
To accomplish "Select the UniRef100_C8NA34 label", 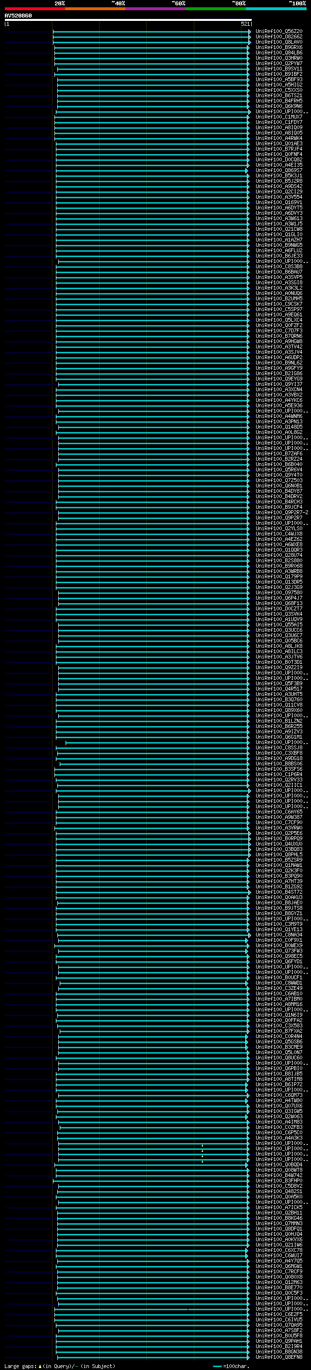I will [x=279, y=935].
